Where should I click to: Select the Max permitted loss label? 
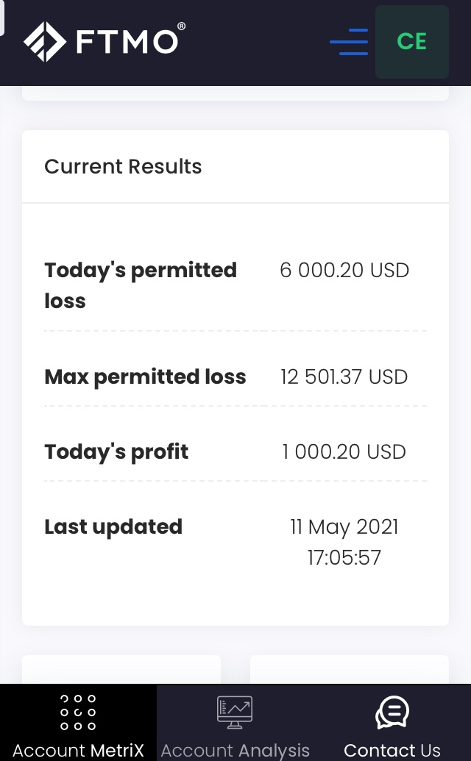tap(145, 377)
